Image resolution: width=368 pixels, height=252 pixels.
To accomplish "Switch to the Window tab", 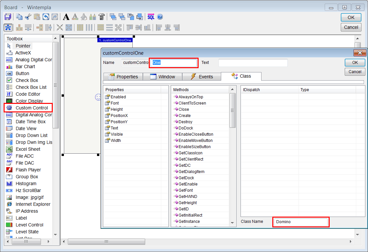I will [163, 77].
